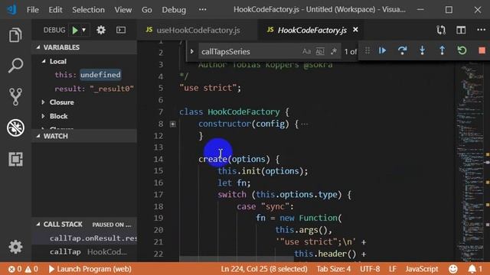Click 'PAUSED ON ...' label in Call Stack
490x275 pixels.
click(x=112, y=225)
